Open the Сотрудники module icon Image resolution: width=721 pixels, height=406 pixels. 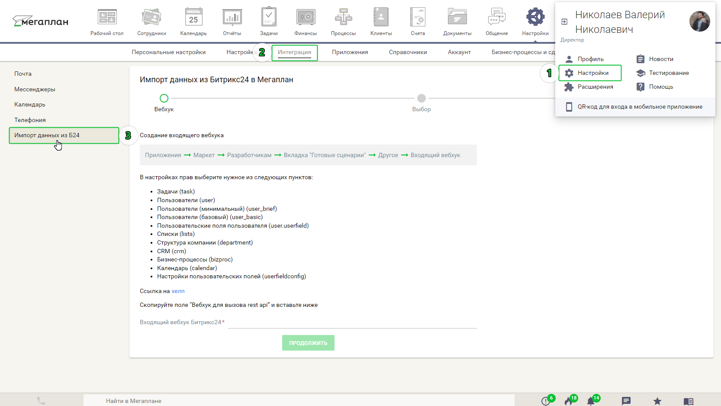click(151, 17)
